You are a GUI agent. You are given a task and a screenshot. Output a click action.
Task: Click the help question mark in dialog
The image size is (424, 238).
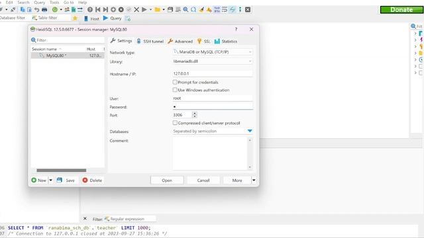point(236,29)
